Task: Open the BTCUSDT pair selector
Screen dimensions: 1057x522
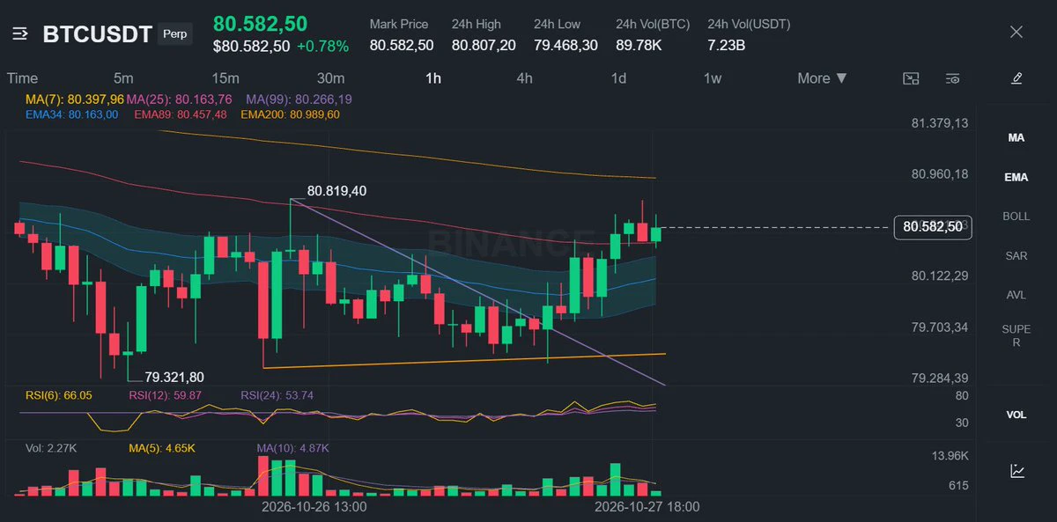Action: pos(97,34)
